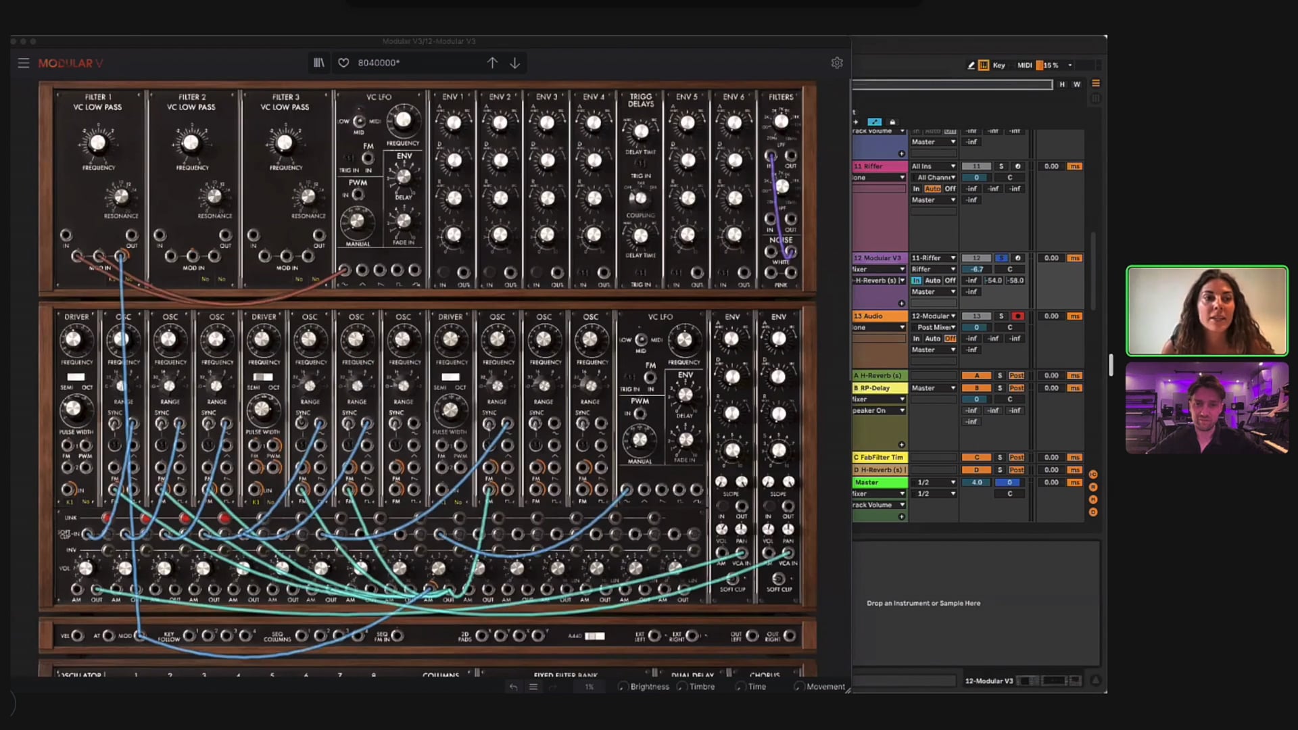Screen dimensions: 1298x730
Task: Click the Timbre macro knob
Action: [x=682, y=687]
